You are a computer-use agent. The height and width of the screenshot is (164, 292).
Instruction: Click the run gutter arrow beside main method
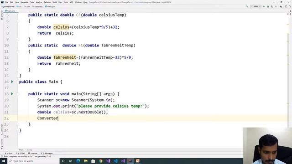click(x=12, y=94)
